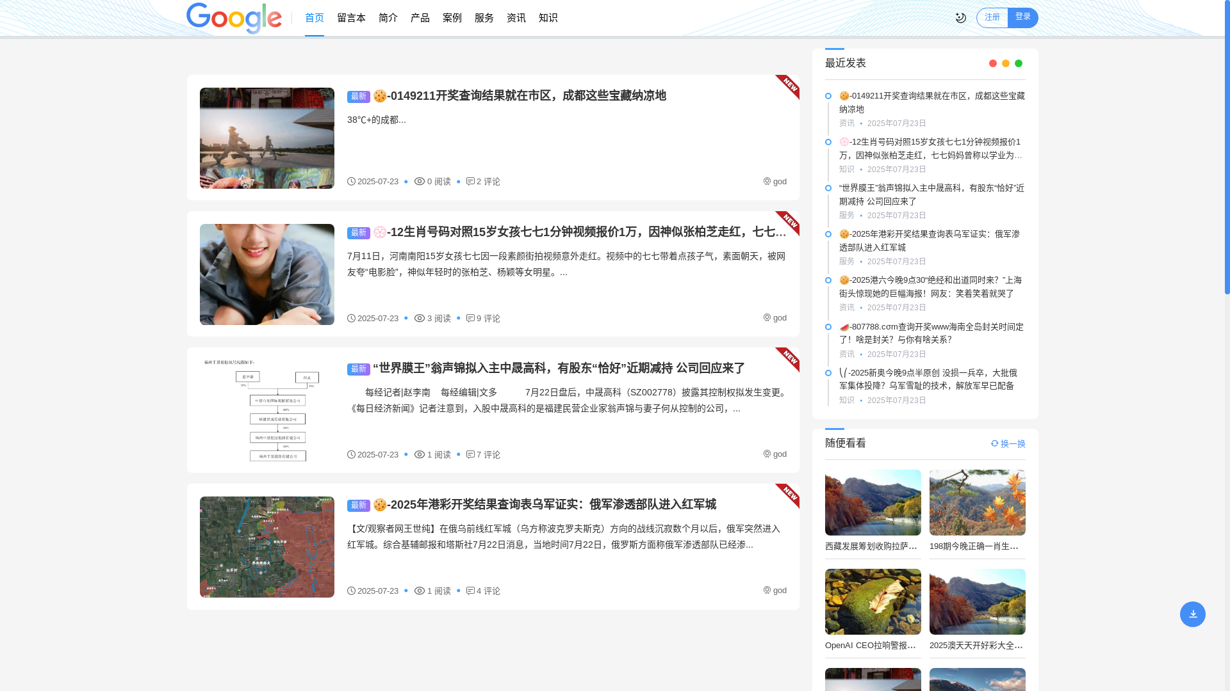Click comment icon showing 7 评论

tap(470, 454)
